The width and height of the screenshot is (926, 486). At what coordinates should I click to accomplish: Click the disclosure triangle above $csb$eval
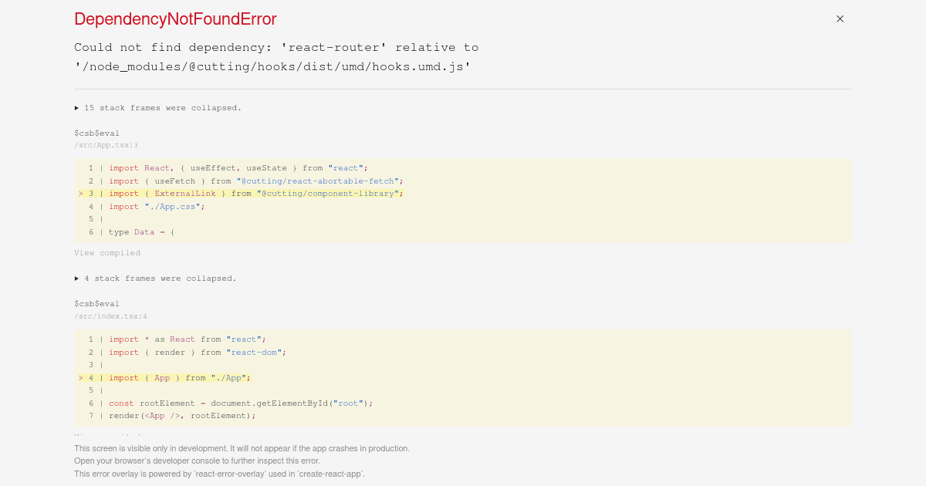[x=76, y=107]
